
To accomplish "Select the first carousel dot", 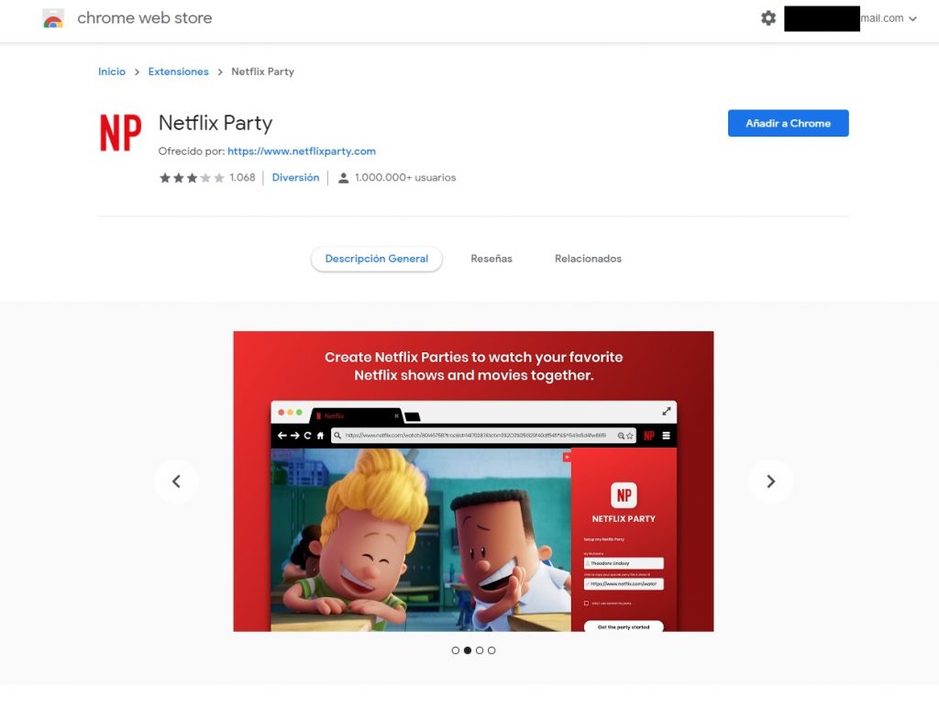I will 456,650.
